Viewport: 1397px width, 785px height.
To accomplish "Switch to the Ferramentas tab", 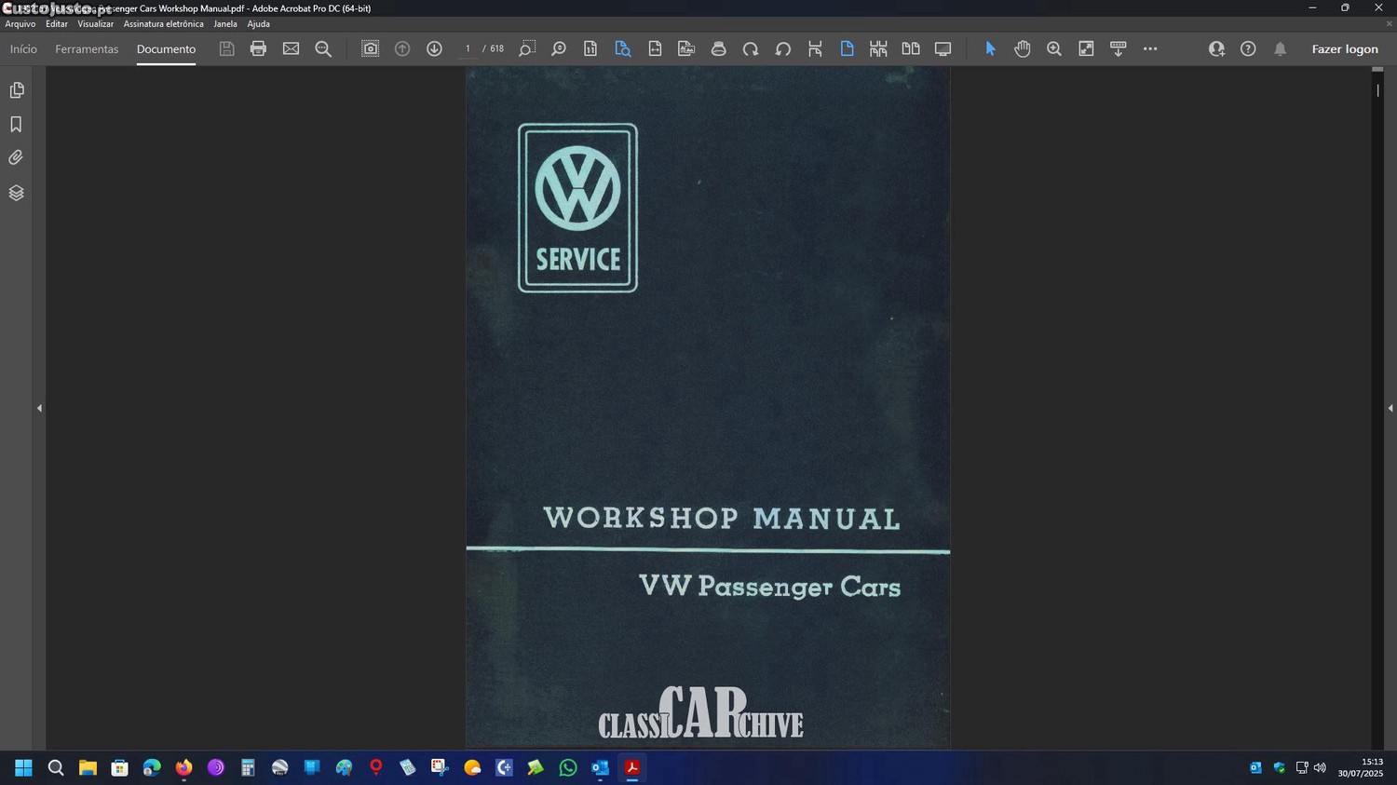I will click(x=87, y=49).
